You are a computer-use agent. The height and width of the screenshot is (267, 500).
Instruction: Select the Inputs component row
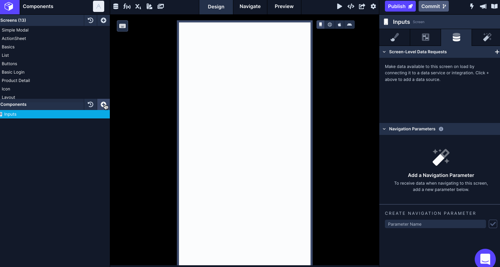coord(55,114)
